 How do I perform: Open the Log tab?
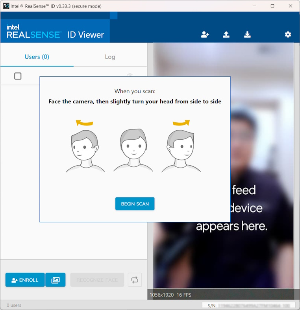click(110, 57)
